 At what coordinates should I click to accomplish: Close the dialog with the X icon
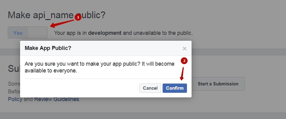[x=184, y=48]
